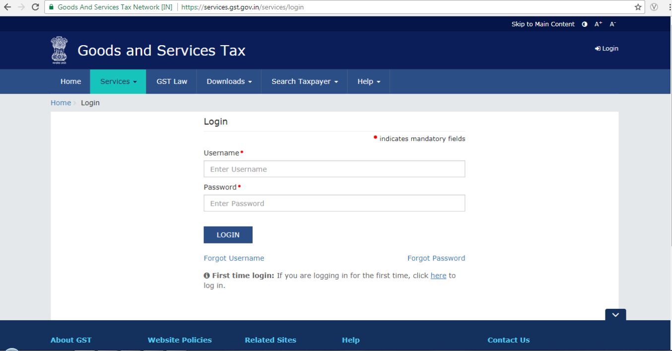Click the Contact Us footer heading
This screenshot has width=672, height=351.
(x=509, y=340)
